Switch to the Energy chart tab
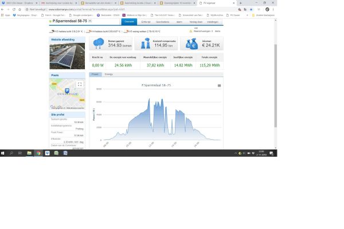This screenshot has height=229, width=344. pyautogui.click(x=109, y=74)
